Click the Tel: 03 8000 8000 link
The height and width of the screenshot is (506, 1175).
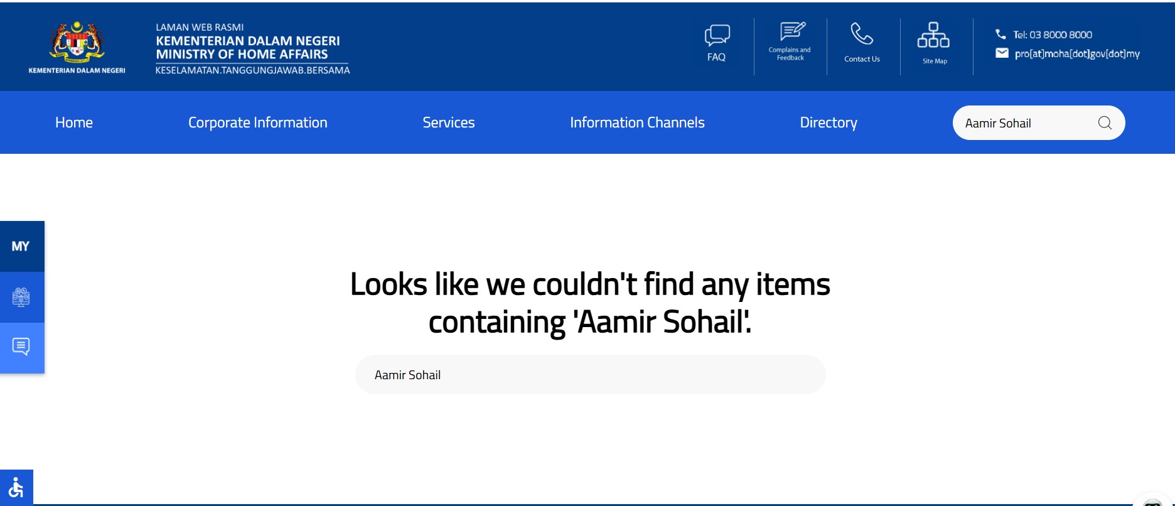[1052, 35]
